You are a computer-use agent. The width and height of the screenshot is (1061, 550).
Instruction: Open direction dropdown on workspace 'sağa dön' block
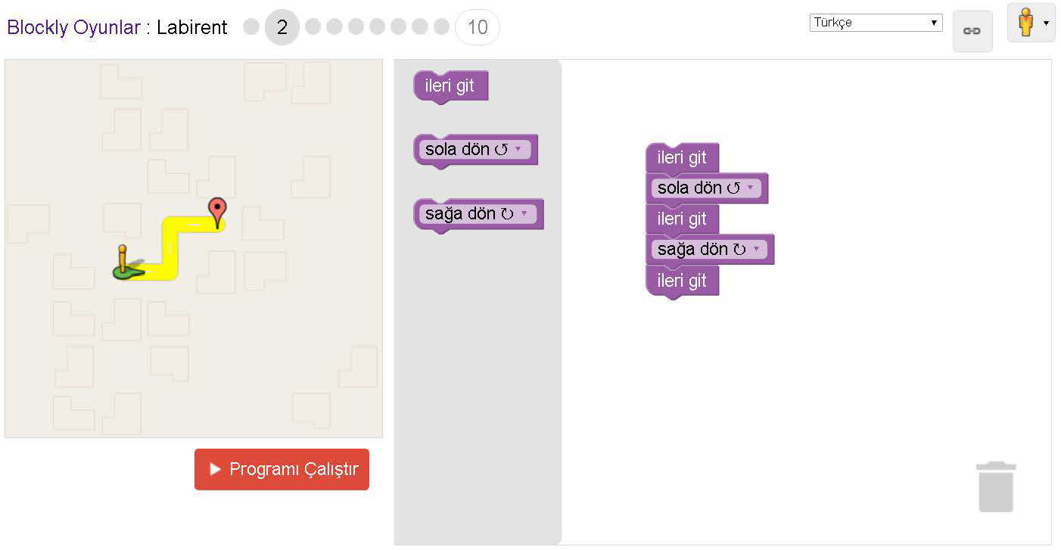(x=755, y=249)
